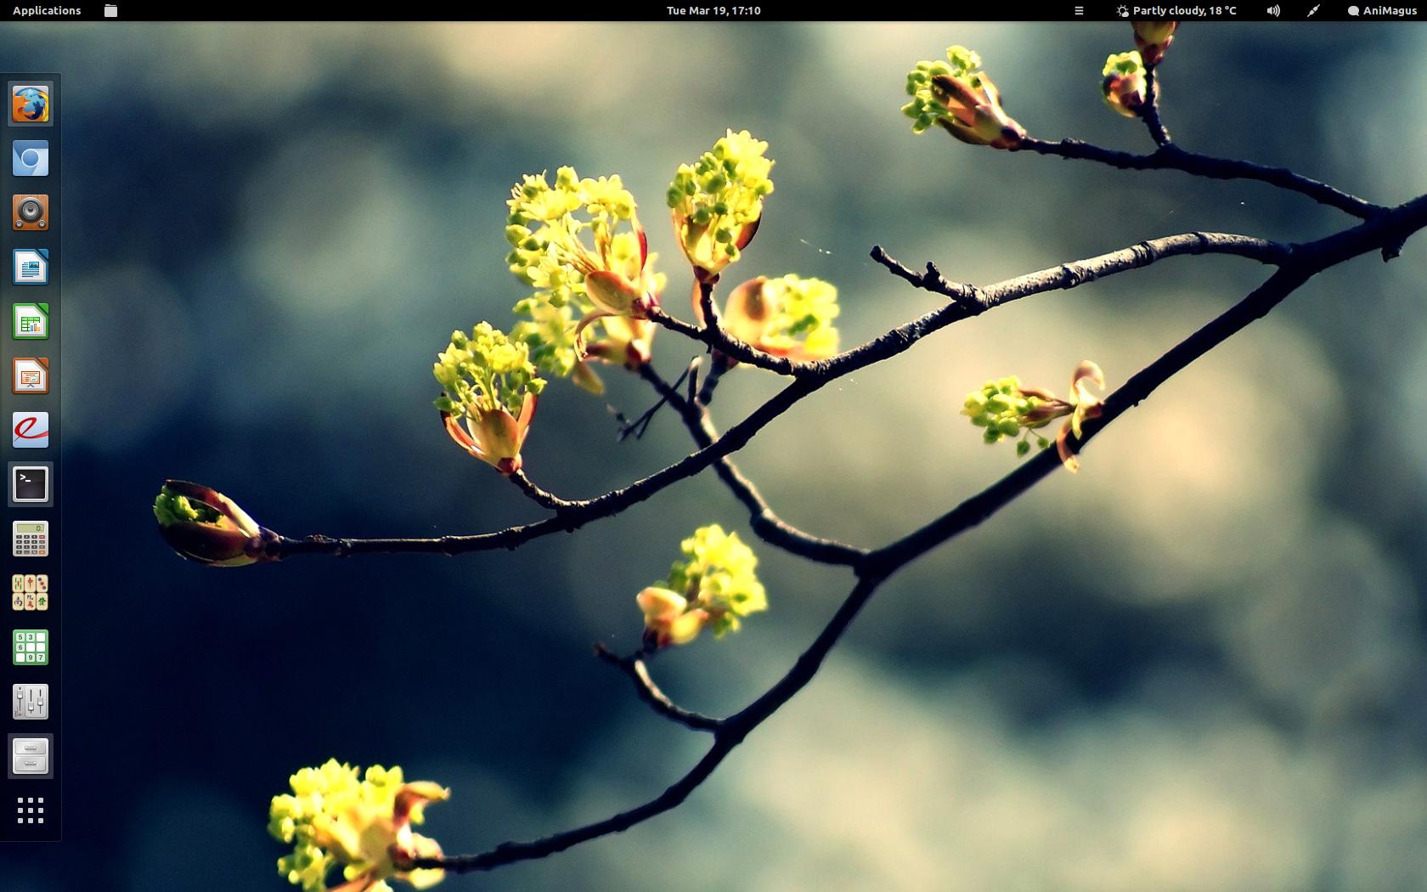
Task: Open the speaker music player app
Action: coord(31,213)
